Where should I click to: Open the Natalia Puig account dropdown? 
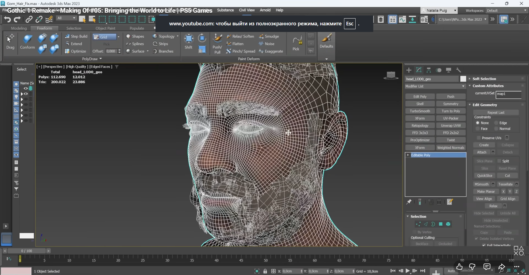(x=439, y=10)
